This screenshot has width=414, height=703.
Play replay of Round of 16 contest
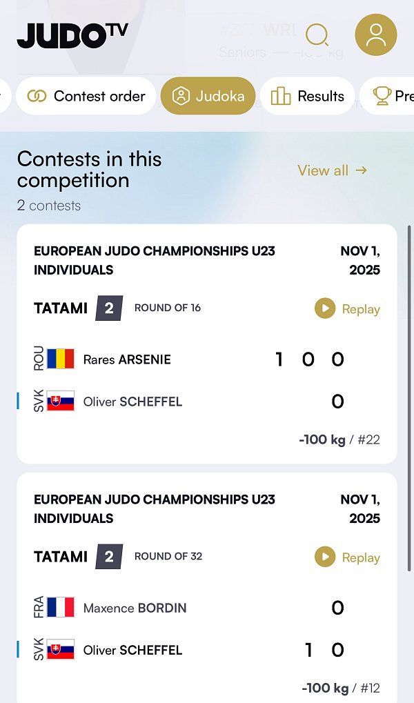[347, 309]
